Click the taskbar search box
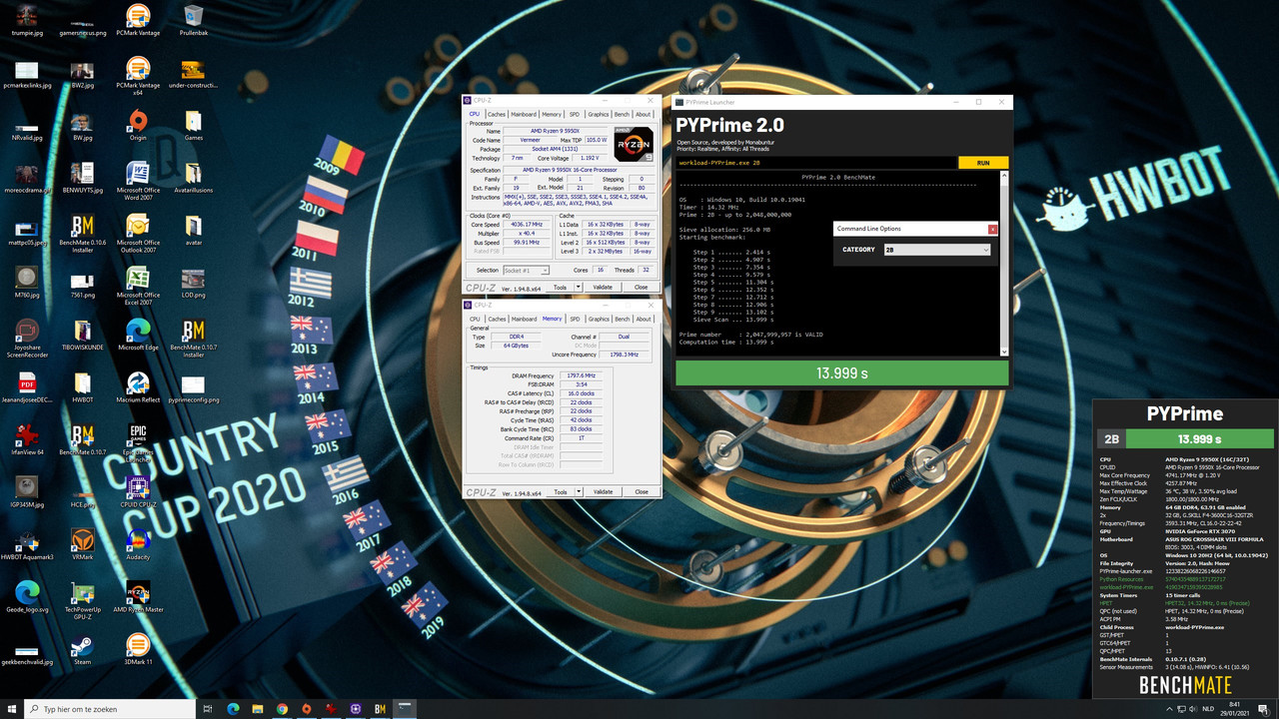1279x719 pixels. click(x=110, y=709)
